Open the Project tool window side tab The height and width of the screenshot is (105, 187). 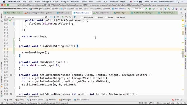click(x=1, y=17)
